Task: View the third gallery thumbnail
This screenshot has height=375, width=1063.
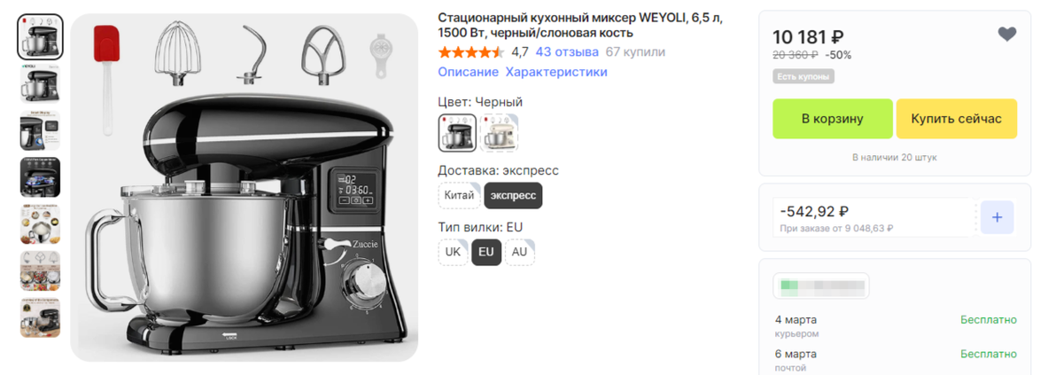Action: click(41, 131)
